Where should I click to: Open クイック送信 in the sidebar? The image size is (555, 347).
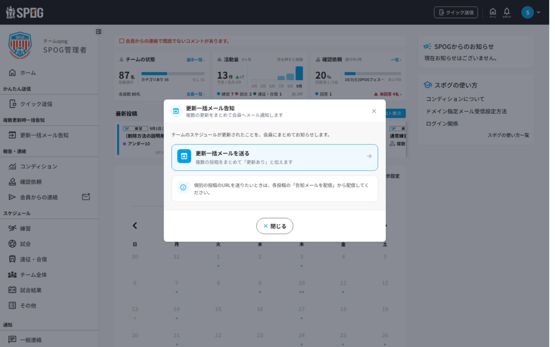click(x=49, y=104)
